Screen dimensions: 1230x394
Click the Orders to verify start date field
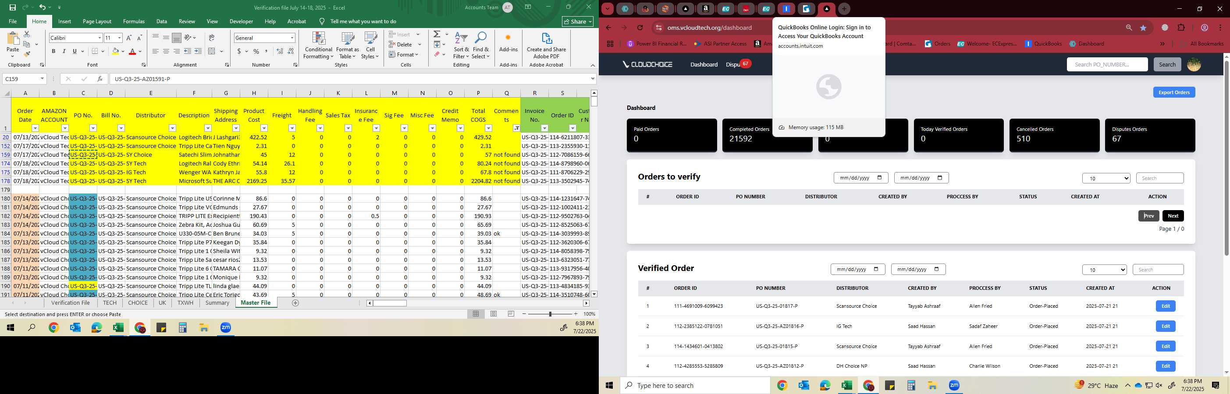coord(860,178)
